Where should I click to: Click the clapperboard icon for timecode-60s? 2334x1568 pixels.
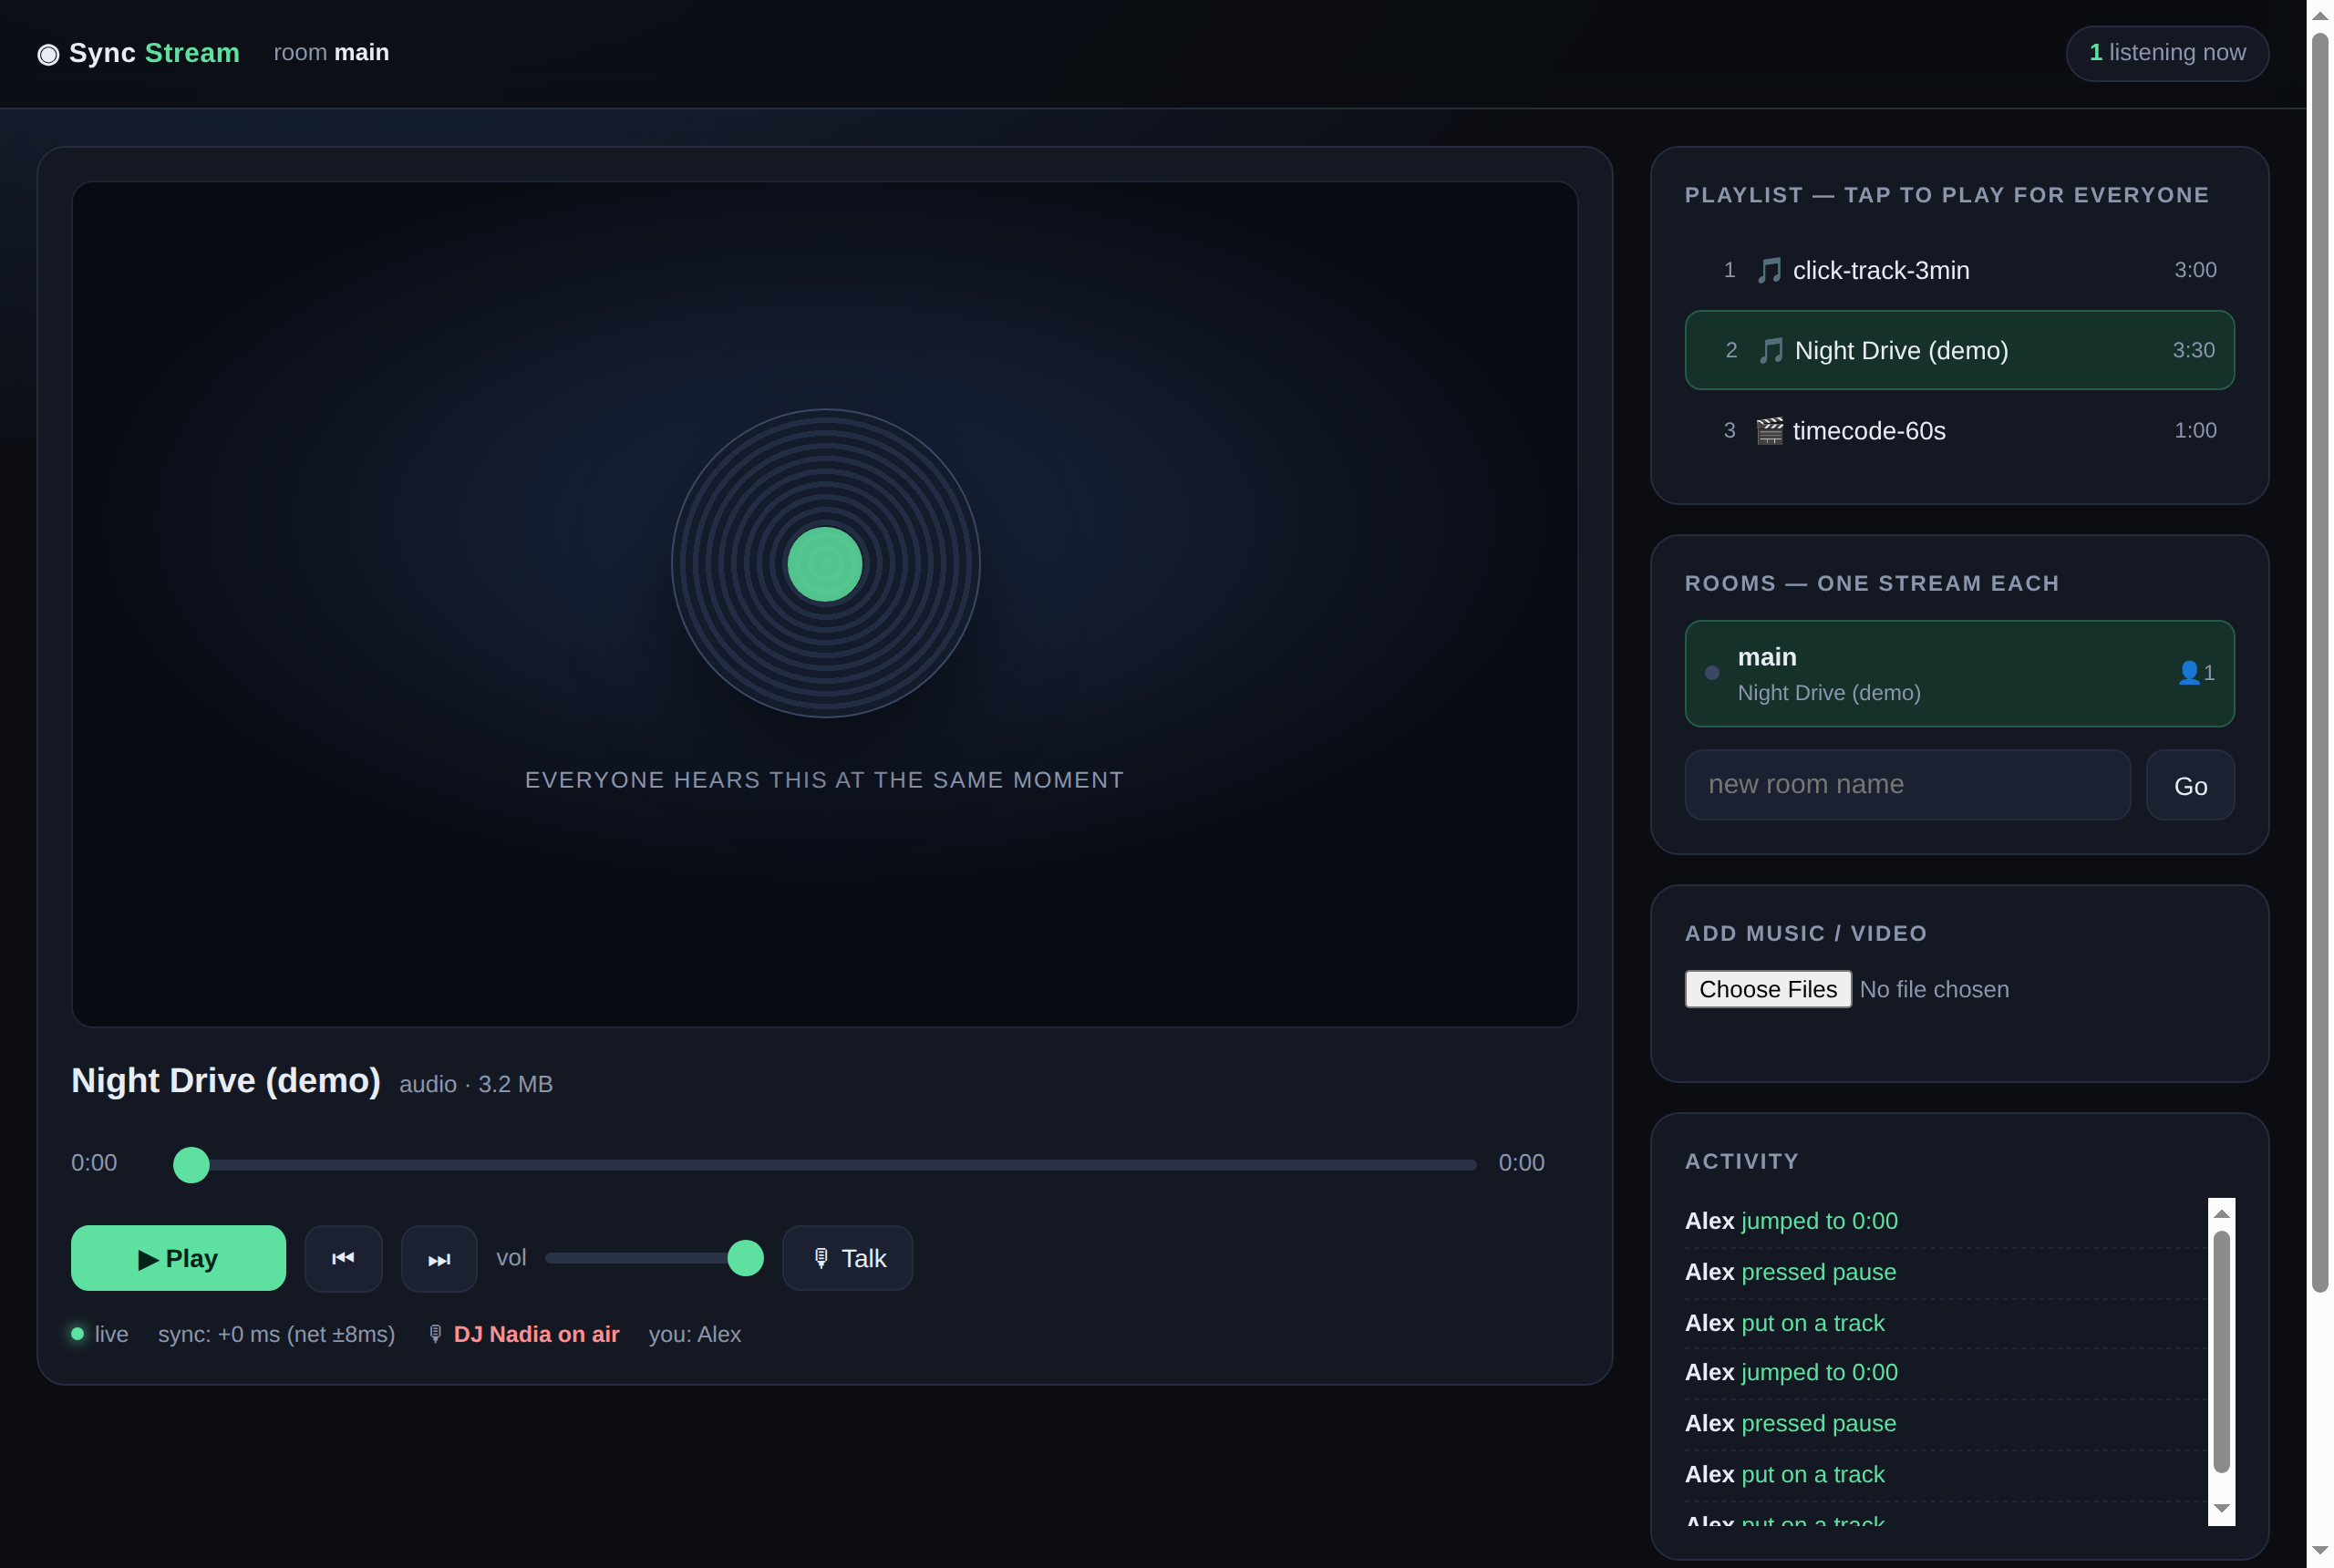click(x=1769, y=431)
